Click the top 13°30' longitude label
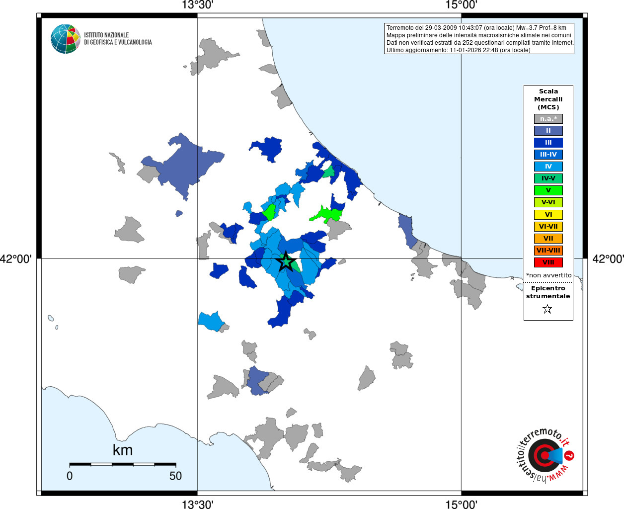This screenshot has height=509, width=624. pyautogui.click(x=198, y=5)
